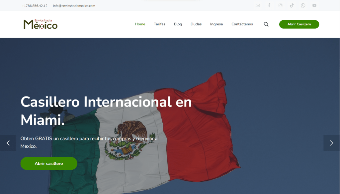
Task: Advance to next slide arrow
Action: [x=332, y=143]
